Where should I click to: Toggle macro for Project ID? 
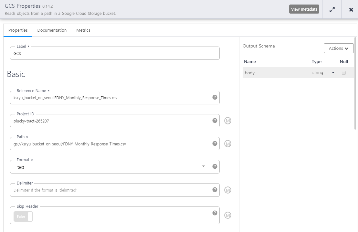(228, 121)
